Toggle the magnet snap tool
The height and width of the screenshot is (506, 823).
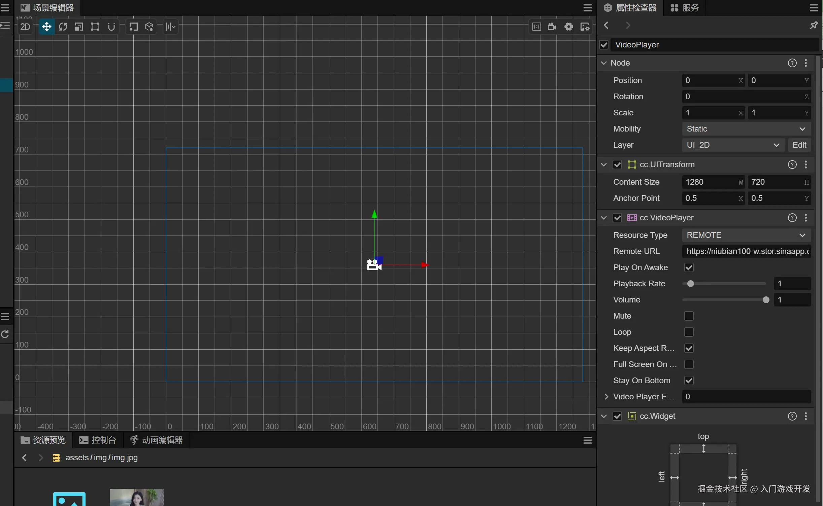(x=111, y=27)
